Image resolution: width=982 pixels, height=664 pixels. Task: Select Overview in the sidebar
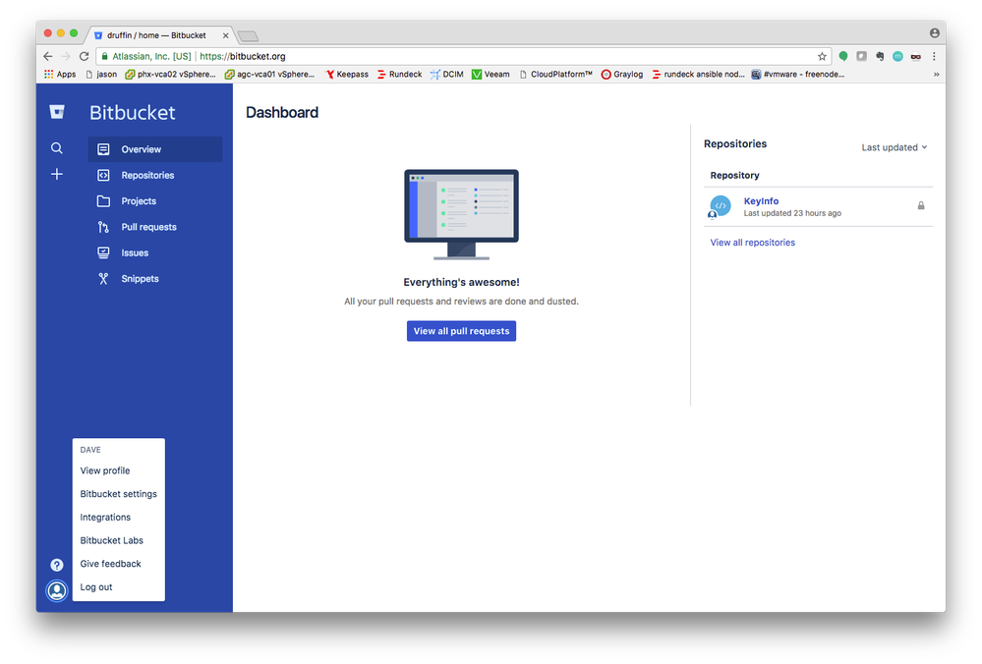pos(155,149)
